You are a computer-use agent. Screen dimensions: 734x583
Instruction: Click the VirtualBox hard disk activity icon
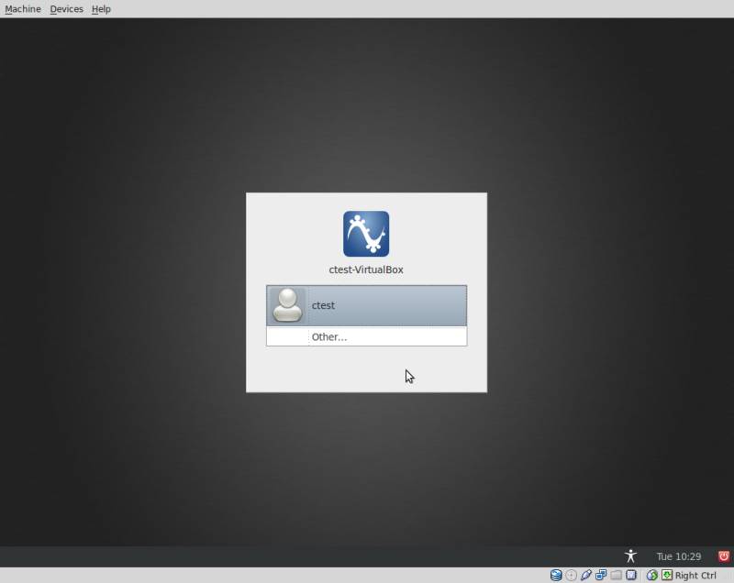556,575
